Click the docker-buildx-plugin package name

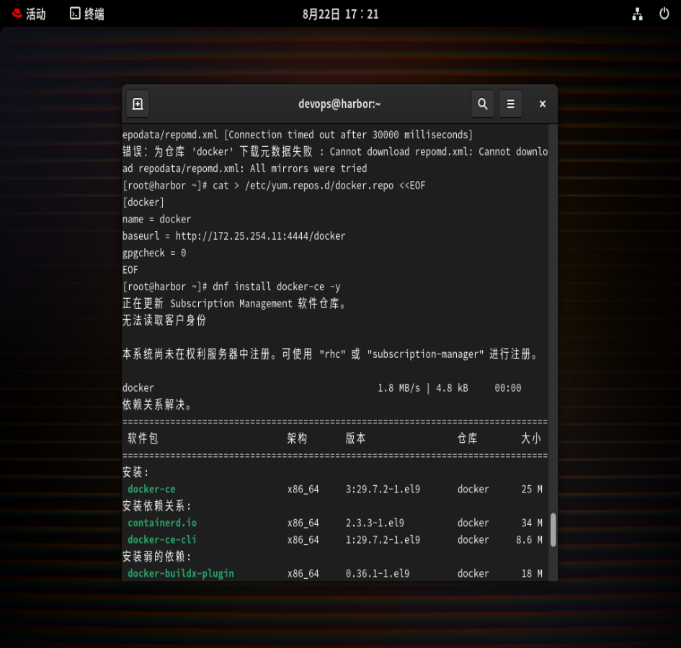pyautogui.click(x=181, y=574)
